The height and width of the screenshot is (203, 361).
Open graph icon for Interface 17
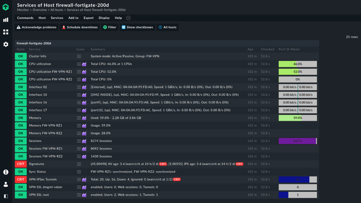pyautogui.click(x=84, y=110)
